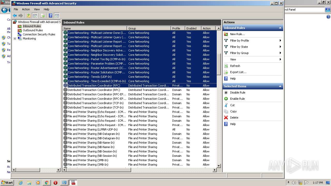Open Windows Explorer folder on taskbar
The width and height of the screenshot is (331, 186).
(x=29, y=183)
